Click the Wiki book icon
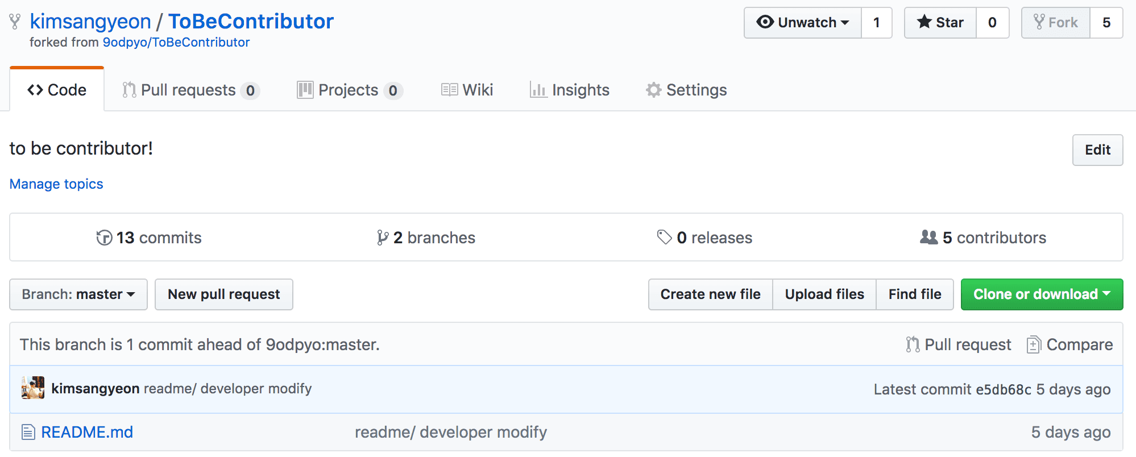 click(x=450, y=90)
